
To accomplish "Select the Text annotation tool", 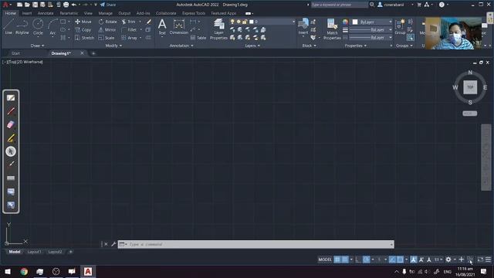I will click(162, 26).
